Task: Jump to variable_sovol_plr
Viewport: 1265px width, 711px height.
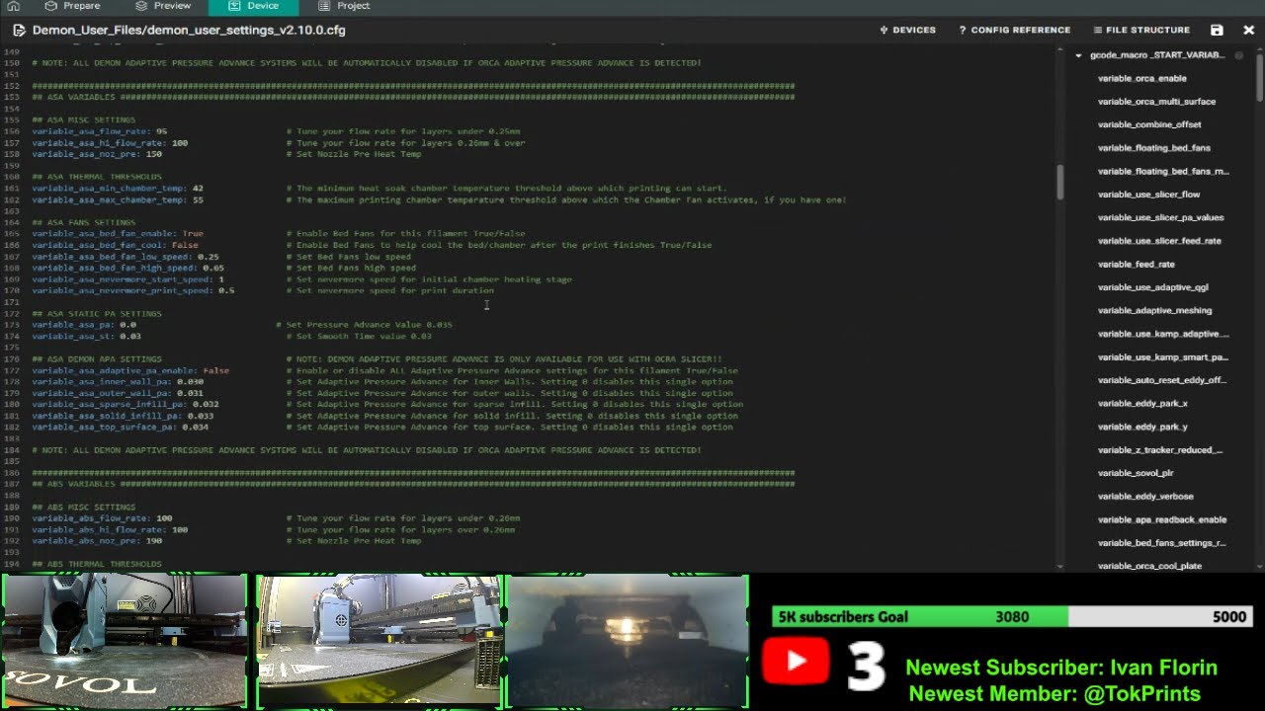Action: point(1136,473)
